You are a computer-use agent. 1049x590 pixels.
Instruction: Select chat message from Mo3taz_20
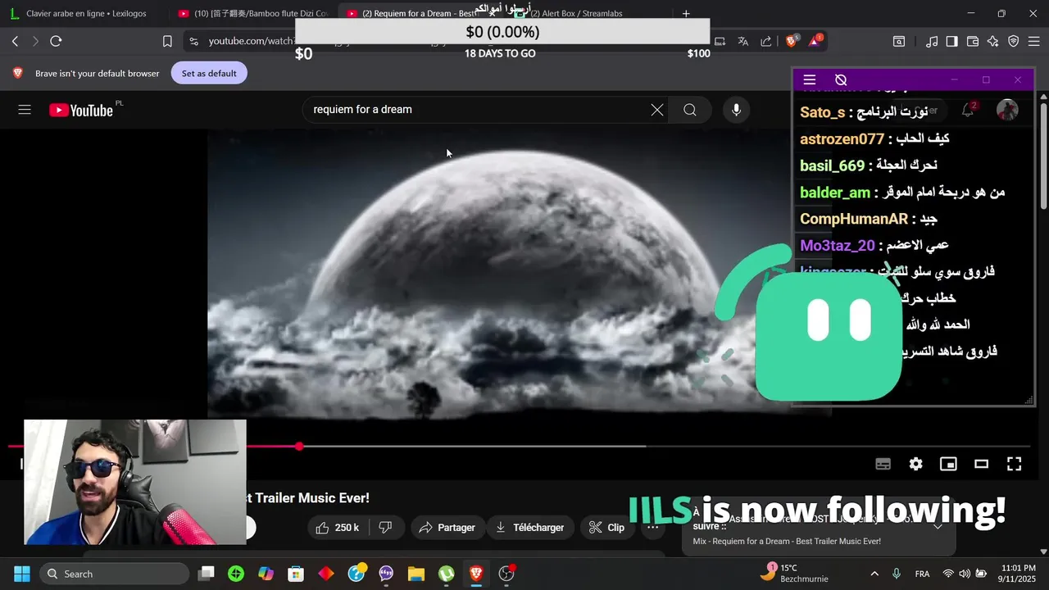[874, 245]
